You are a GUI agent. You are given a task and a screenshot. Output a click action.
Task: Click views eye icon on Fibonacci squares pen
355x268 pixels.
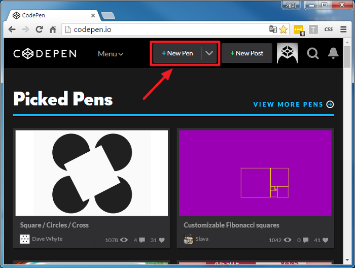288,240
